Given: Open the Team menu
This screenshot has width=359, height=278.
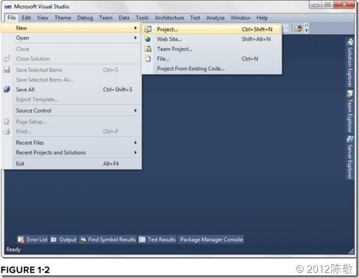Looking at the screenshot, I should click(106, 17).
